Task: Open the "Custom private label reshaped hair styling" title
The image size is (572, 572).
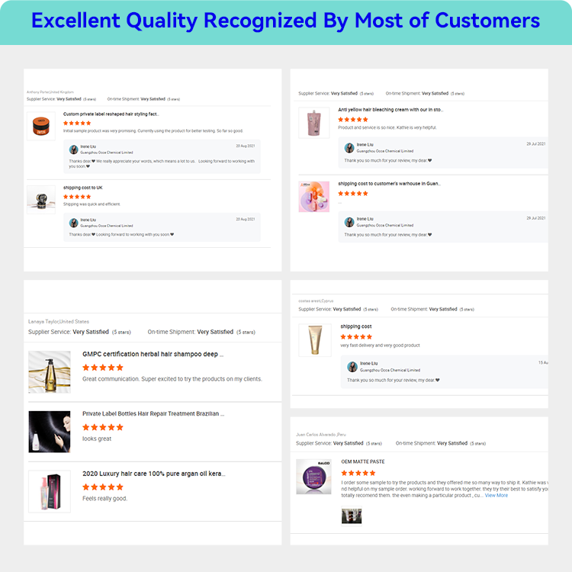Action: point(111,114)
